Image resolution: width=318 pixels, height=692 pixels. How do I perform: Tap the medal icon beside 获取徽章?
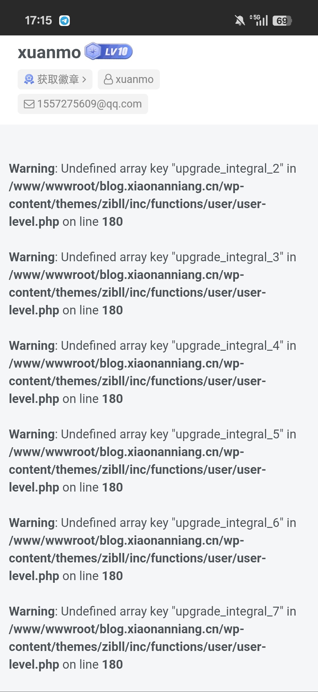(29, 79)
